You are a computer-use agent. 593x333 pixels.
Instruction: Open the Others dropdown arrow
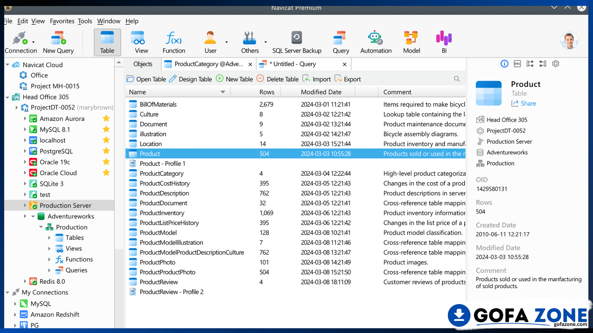point(265,42)
